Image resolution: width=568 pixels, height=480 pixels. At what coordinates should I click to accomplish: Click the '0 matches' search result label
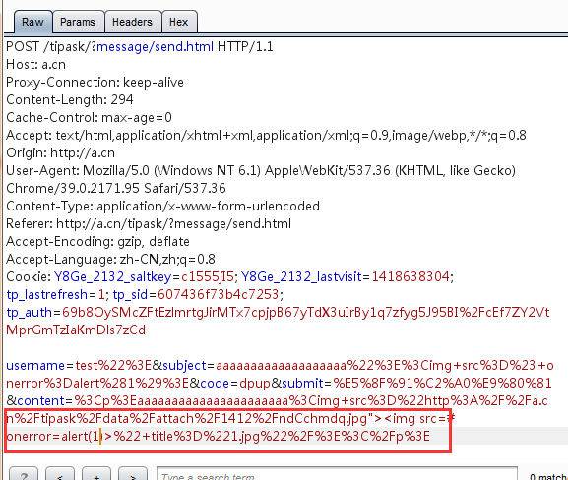(548, 477)
